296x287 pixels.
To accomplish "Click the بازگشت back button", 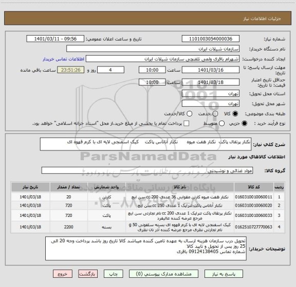I will click(88, 274).
